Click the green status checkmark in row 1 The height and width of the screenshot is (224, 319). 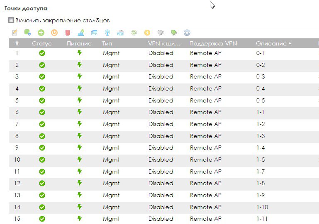click(42, 53)
